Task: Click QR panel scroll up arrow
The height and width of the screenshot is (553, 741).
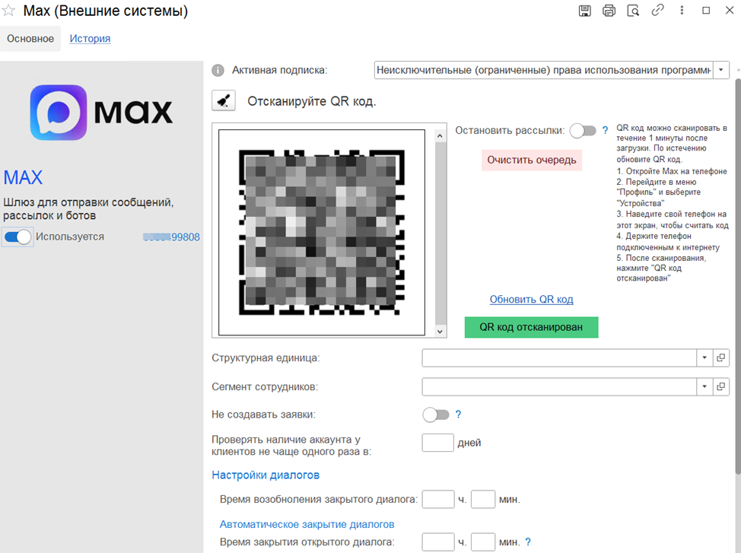Action: (x=440, y=136)
